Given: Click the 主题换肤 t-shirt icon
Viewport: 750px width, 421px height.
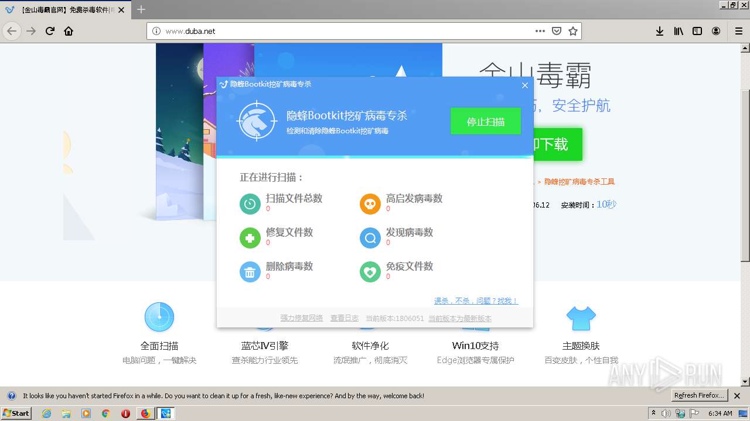Looking at the screenshot, I should pos(581,318).
